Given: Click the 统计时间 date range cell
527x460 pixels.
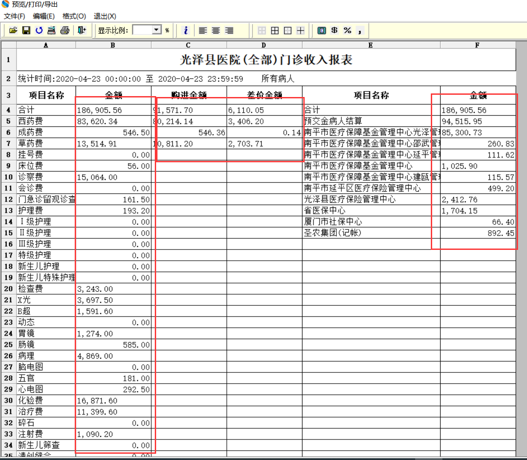Looking at the screenshot, I should (x=131, y=79).
